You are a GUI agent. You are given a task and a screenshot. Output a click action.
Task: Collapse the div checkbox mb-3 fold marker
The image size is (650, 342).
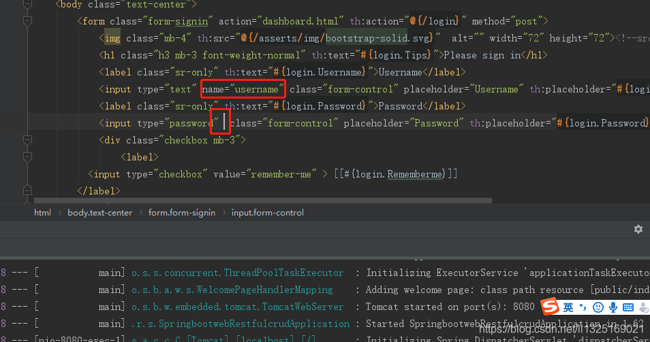[27, 140]
